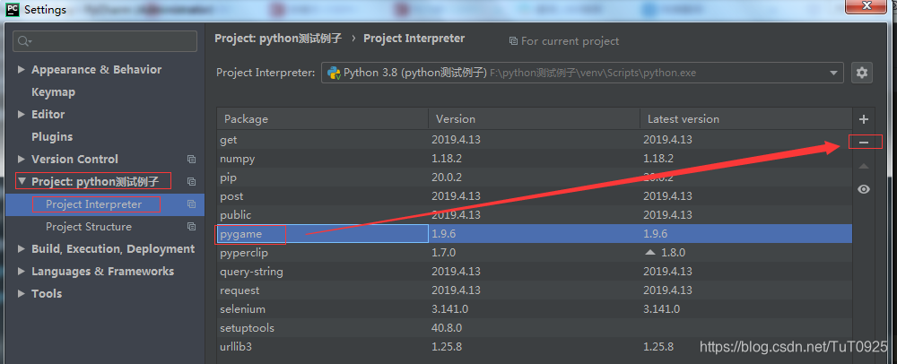
Task: Open interpreter settings gear icon
Action: [x=862, y=73]
